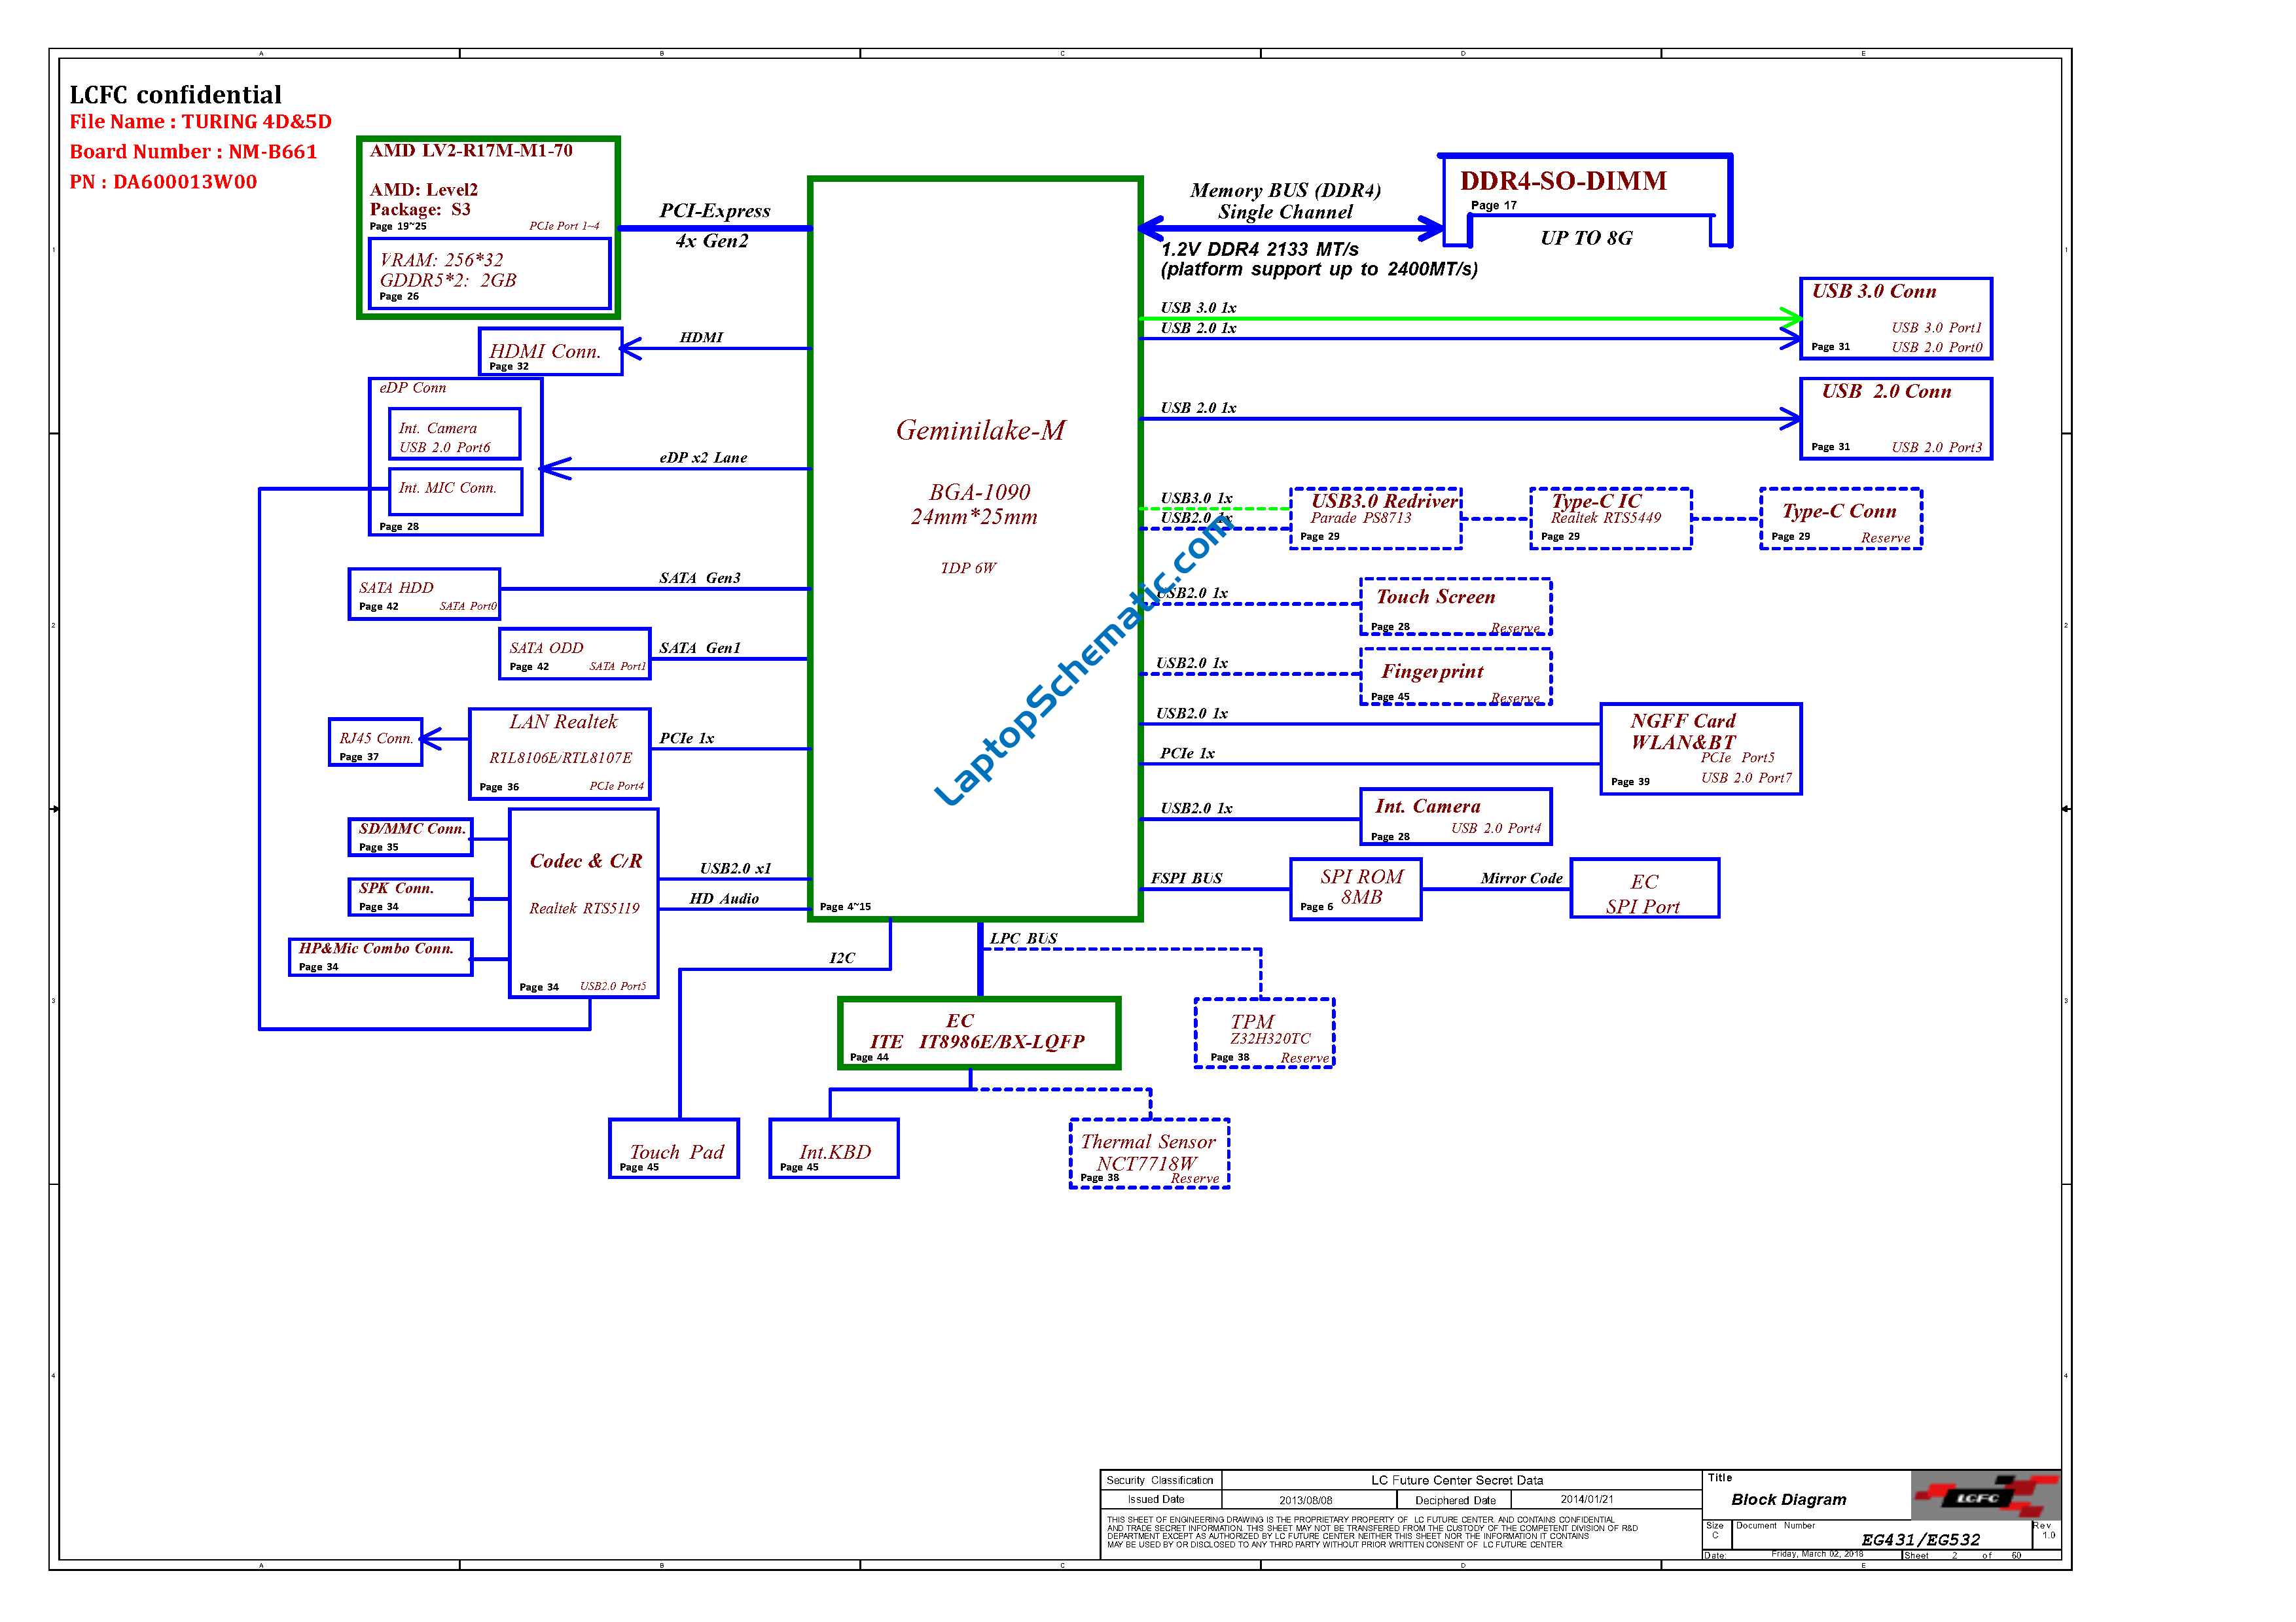Click the EC SPI Port block
Screen dimensions: 2296x1622
tap(1645, 889)
